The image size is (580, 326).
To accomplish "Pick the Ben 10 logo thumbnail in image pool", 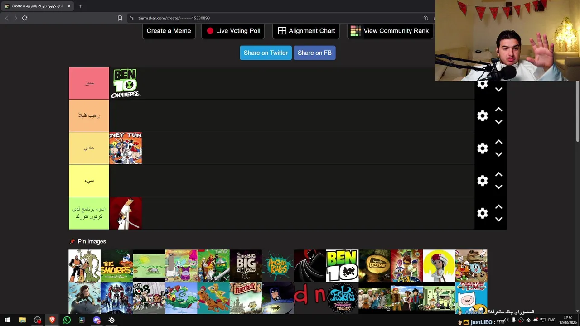I will click(342, 266).
